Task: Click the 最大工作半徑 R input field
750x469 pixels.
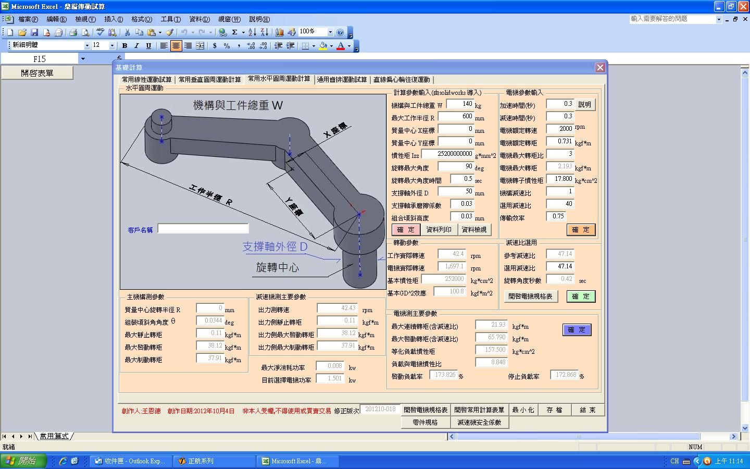Action: click(456, 117)
